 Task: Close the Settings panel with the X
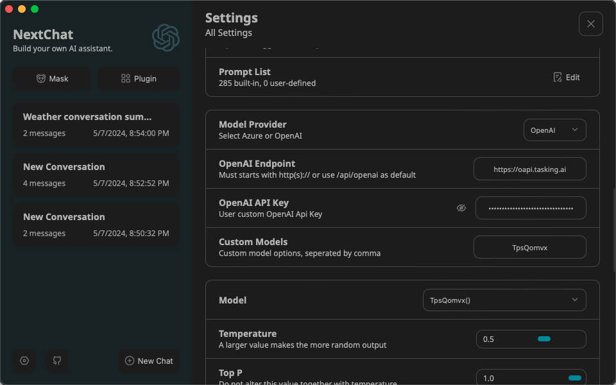coord(590,24)
